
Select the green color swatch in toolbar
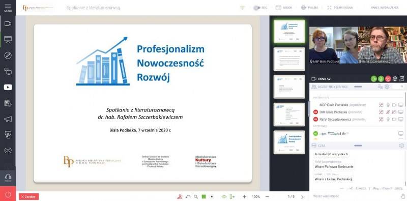pyautogui.click(x=204, y=196)
